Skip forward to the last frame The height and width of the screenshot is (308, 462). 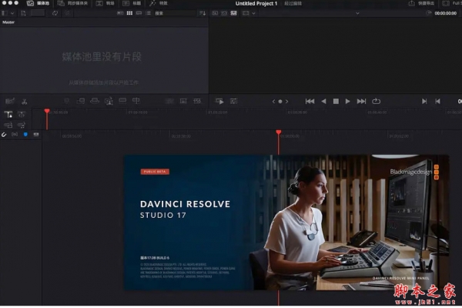tap(361, 101)
